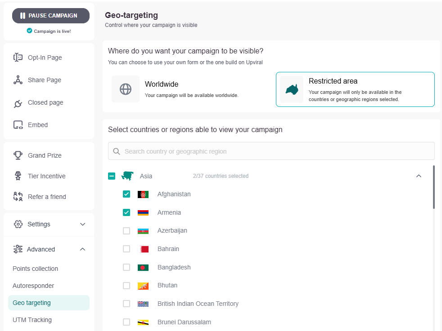The width and height of the screenshot is (442, 331).
Task: Click the Embed code icon
Action: coord(18,125)
